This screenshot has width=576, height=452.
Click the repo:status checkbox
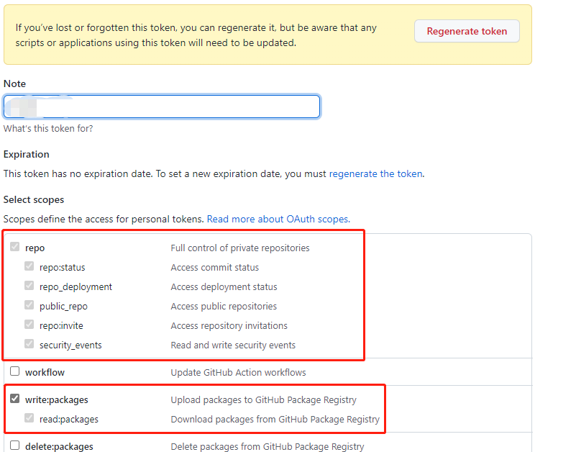click(x=29, y=266)
